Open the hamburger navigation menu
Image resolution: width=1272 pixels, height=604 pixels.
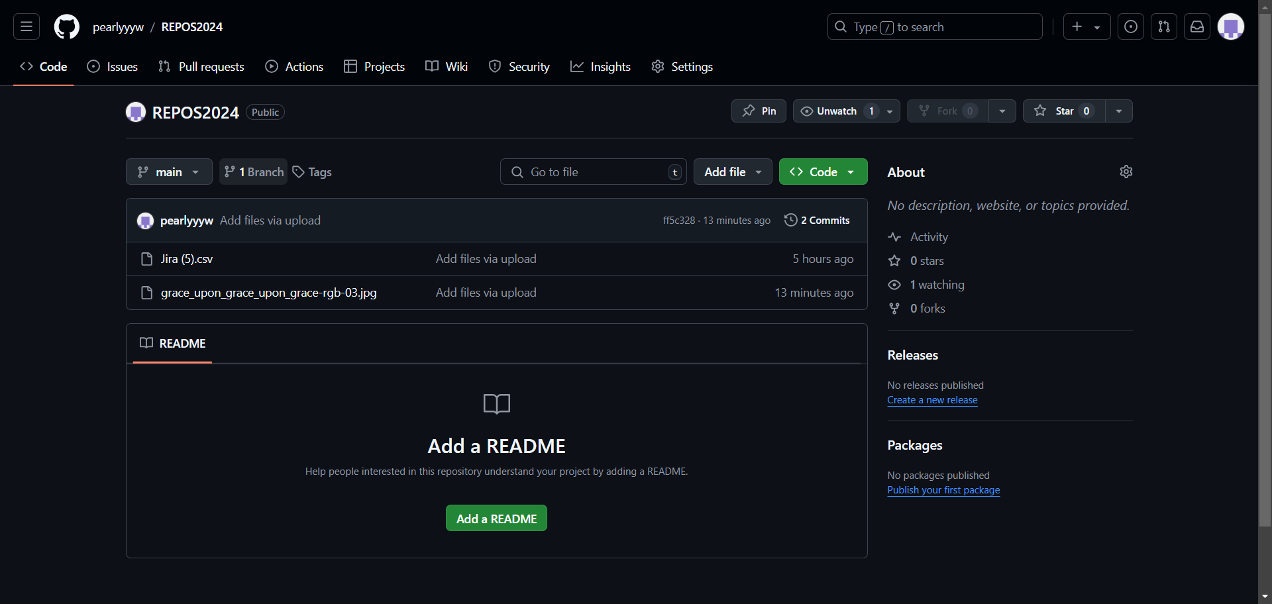[26, 26]
